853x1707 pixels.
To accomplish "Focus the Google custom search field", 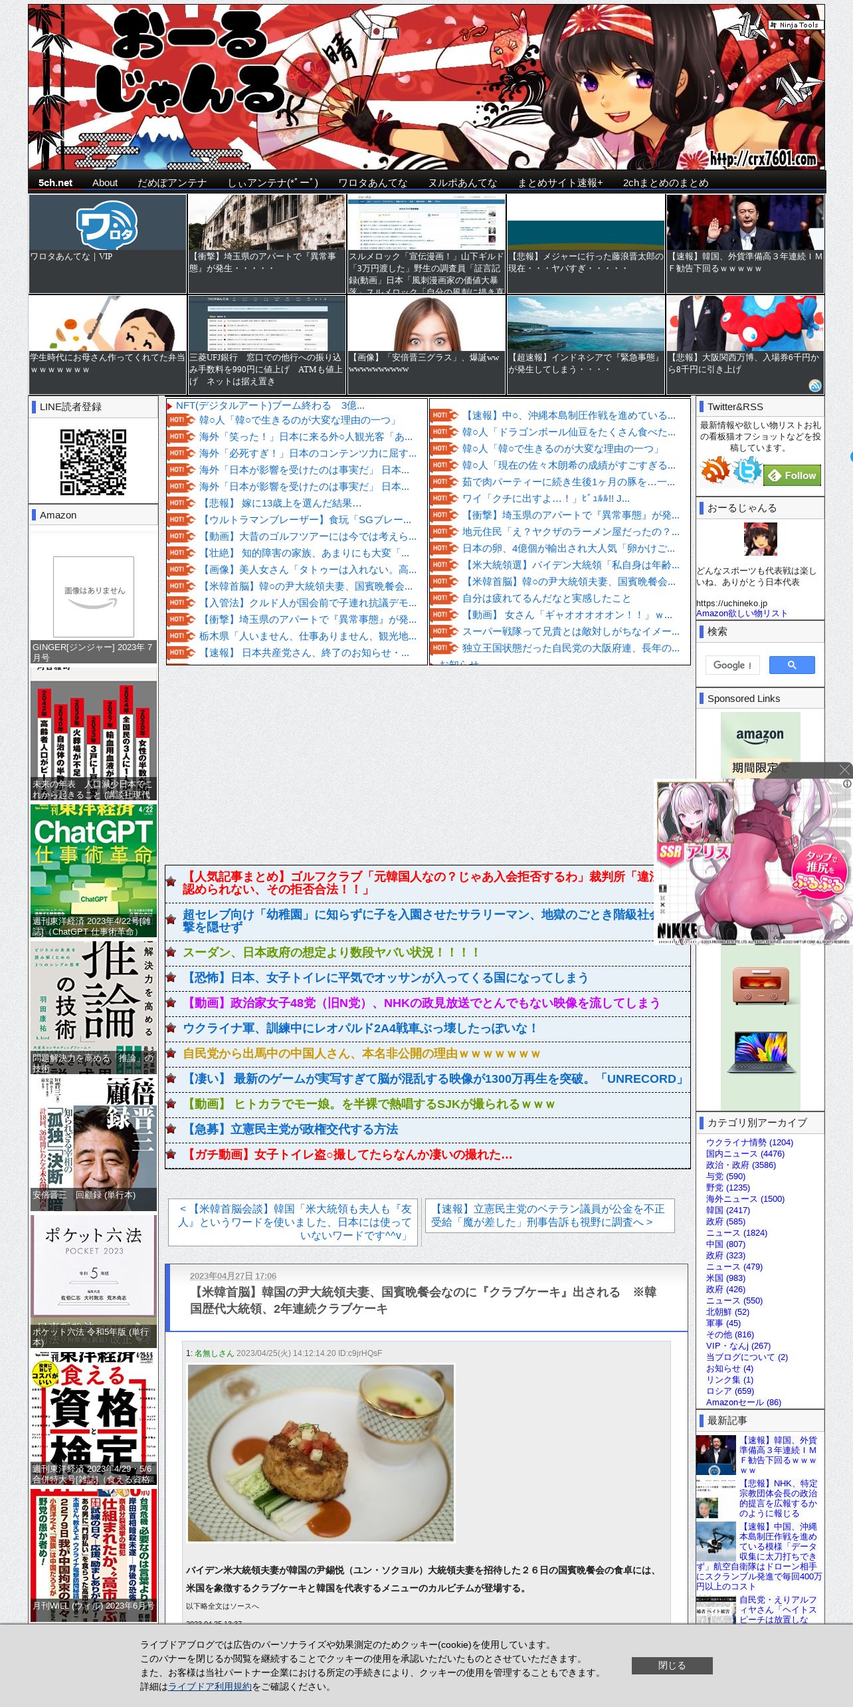I will click(x=732, y=665).
